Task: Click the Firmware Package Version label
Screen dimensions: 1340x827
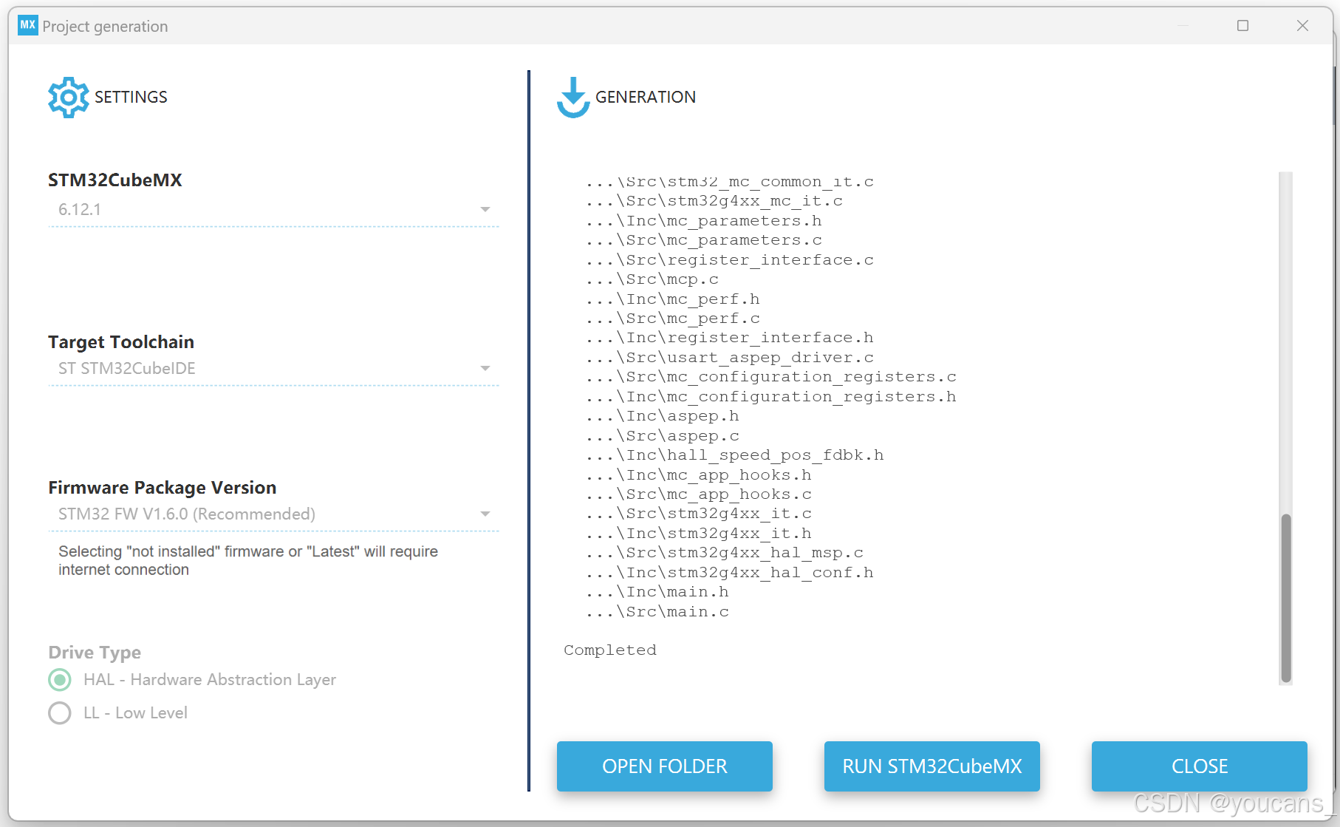Action: tap(163, 488)
